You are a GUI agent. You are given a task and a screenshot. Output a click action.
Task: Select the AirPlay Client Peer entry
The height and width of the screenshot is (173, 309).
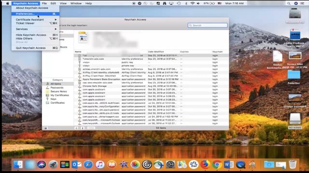151,76
